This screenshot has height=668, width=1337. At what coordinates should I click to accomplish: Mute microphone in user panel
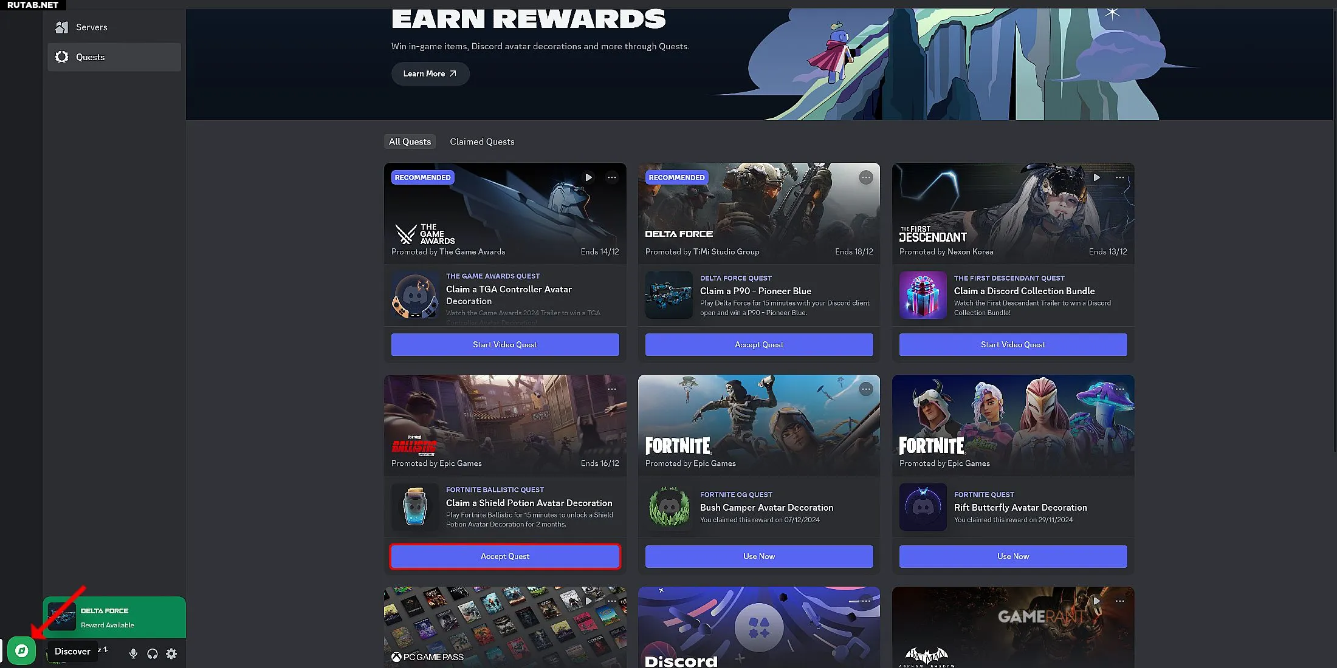pyautogui.click(x=133, y=653)
